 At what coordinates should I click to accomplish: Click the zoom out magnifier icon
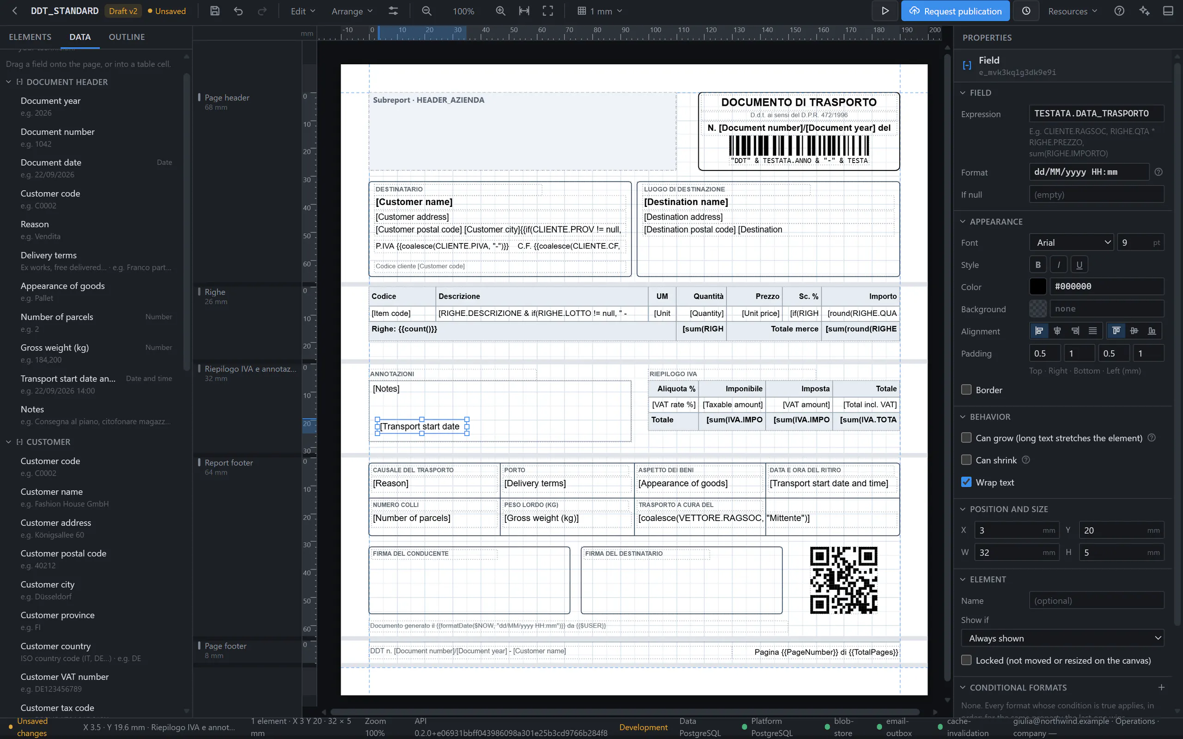click(x=427, y=11)
